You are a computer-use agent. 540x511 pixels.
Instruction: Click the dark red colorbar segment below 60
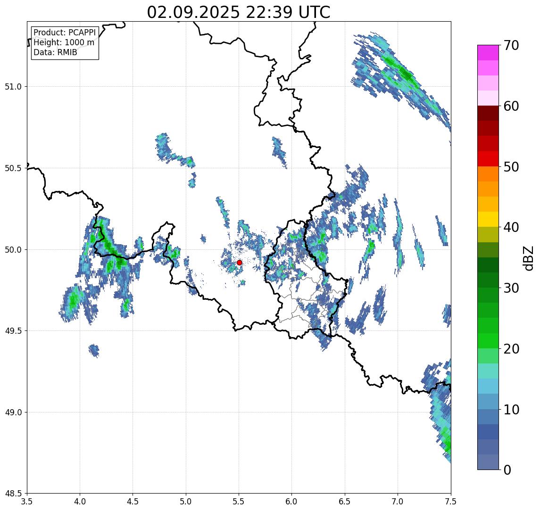click(488, 113)
